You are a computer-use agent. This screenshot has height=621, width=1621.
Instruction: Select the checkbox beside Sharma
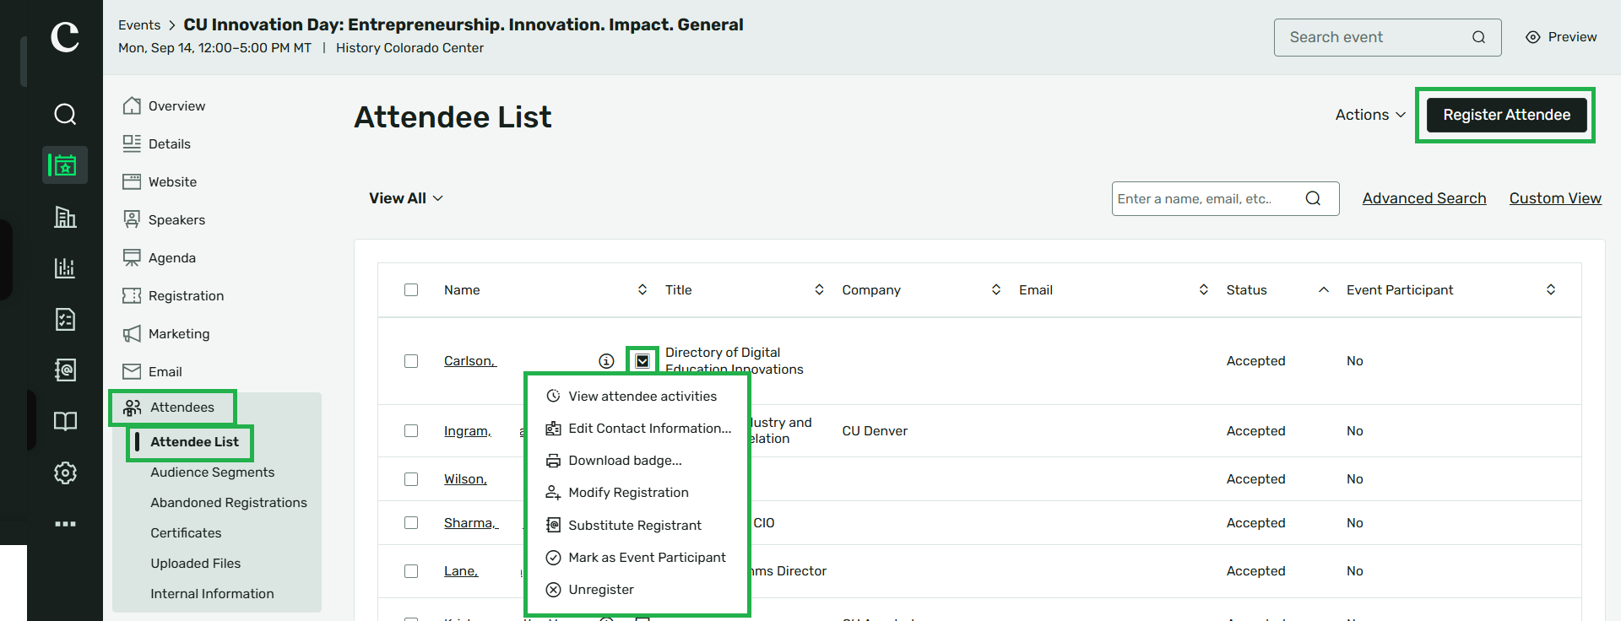tap(411, 523)
